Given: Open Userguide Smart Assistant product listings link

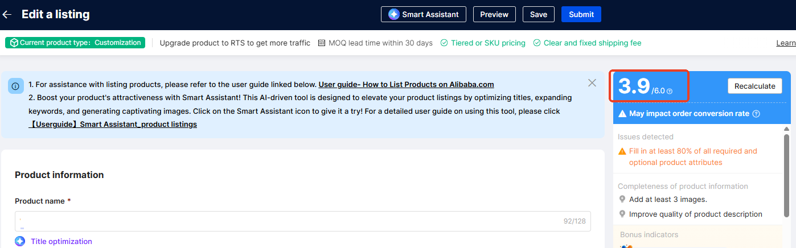Looking at the screenshot, I should click(x=113, y=124).
